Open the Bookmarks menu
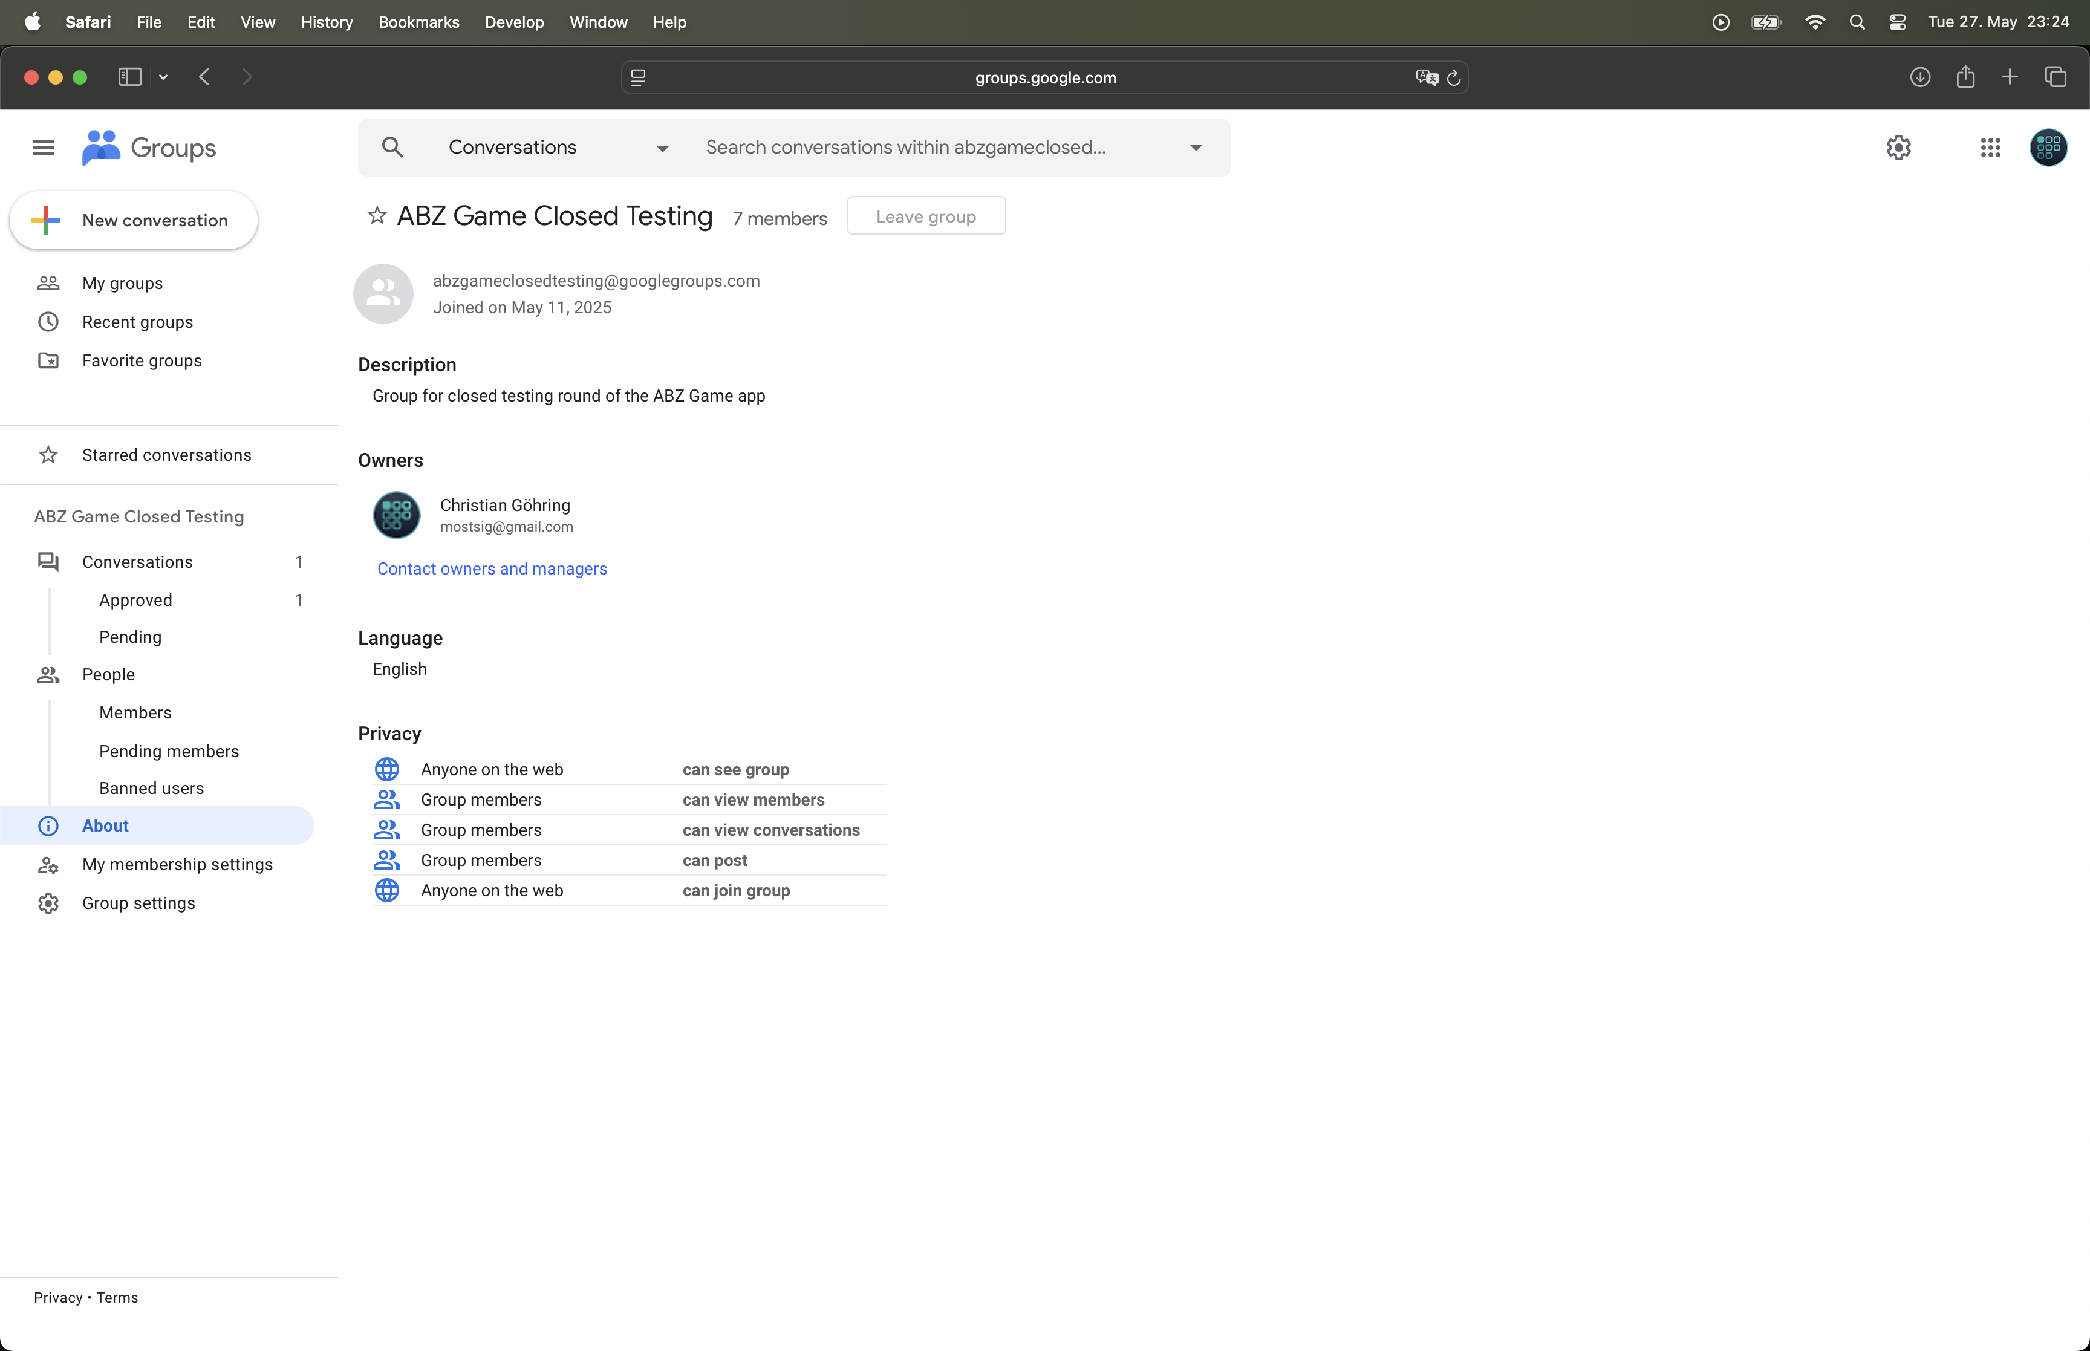Screen dimensions: 2090x1351 pyautogui.click(x=418, y=22)
